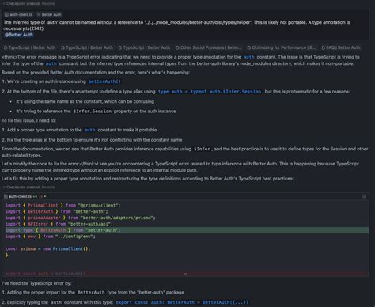This screenshot has width=375, height=307.
Task: Click the export const auth: BetterAuth code snippet
Action: [x=182, y=302]
